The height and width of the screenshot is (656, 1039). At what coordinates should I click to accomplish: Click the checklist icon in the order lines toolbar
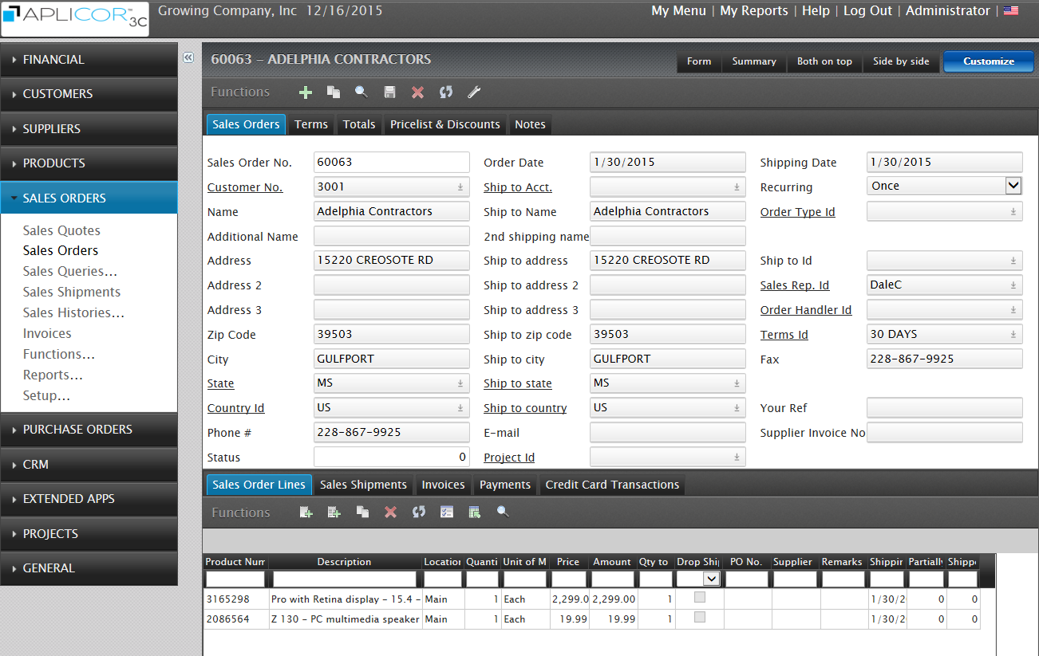pos(447,513)
